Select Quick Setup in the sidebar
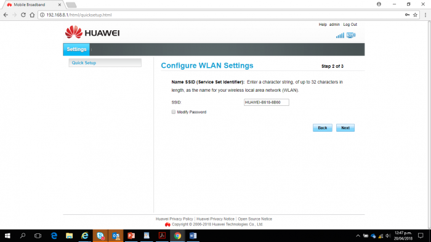The height and width of the screenshot is (242, 431). [x=105, y=63]
